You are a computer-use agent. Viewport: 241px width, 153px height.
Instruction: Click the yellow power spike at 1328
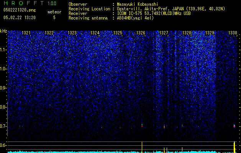182,150
